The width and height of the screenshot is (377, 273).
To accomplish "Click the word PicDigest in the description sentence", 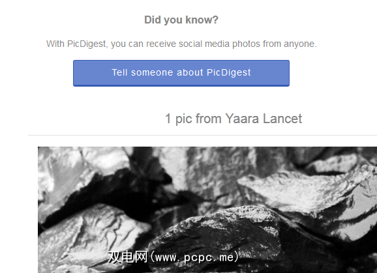I will (87, 44).
